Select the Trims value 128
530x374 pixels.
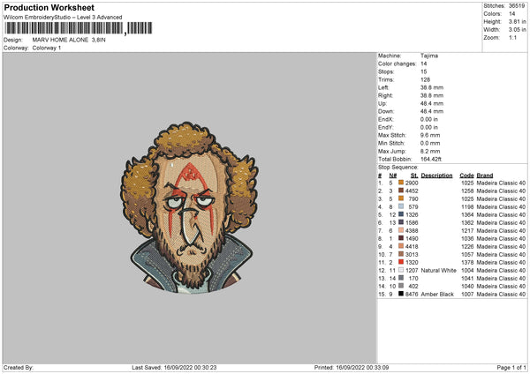[x=425, y=79]
